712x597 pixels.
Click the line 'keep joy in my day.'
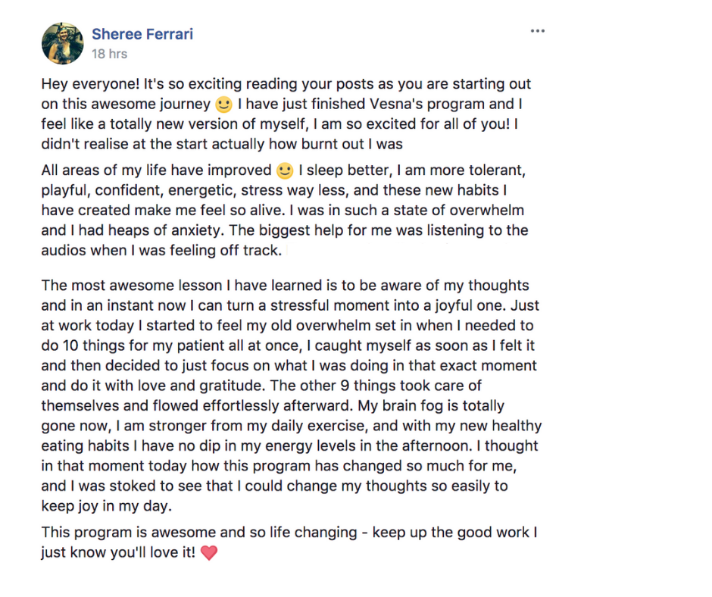(x=107, y=506)
